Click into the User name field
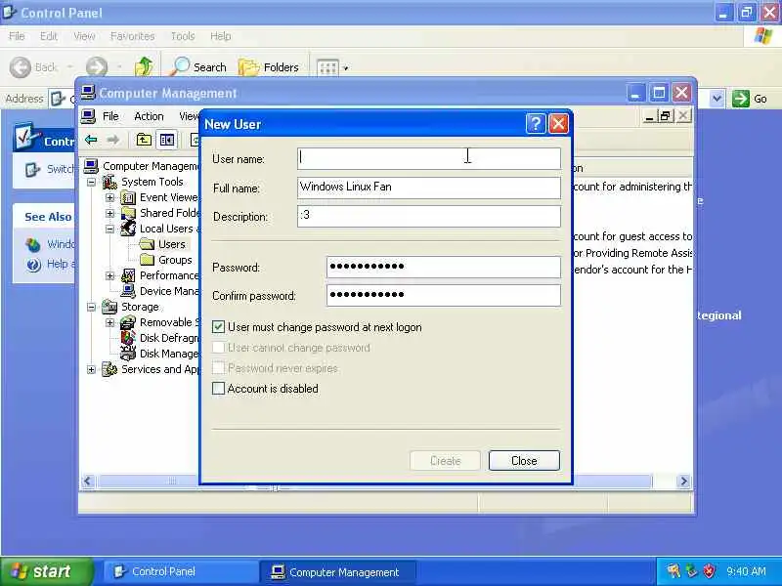The width and height of the screenshot is (782, 586). pyautogui.click(x=429, y=158)
